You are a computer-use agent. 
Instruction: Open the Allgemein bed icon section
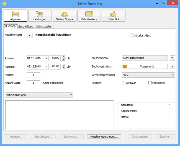16,16
